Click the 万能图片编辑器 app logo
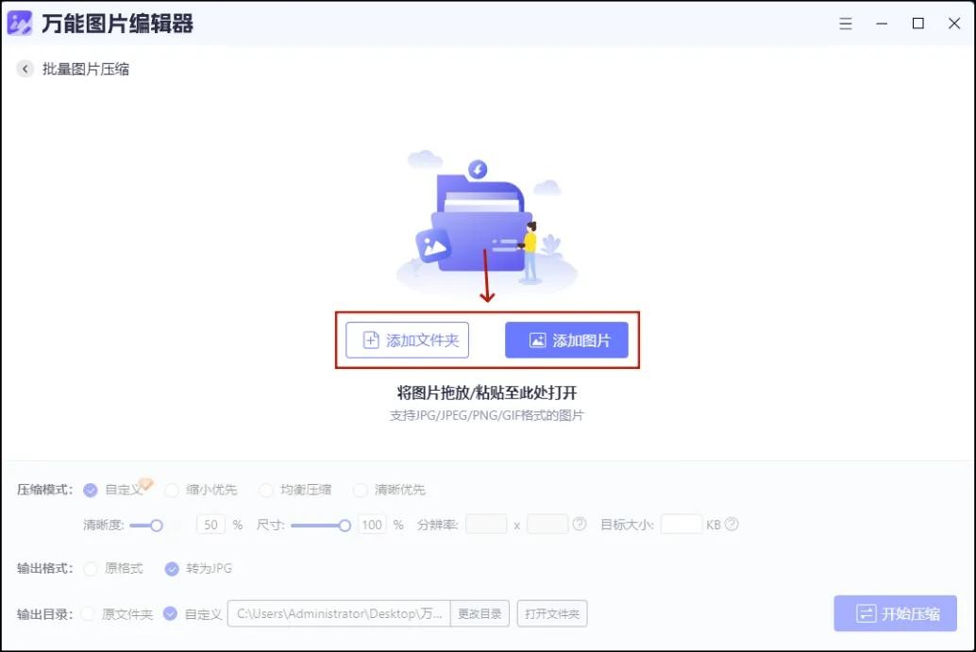The width and height of the screenshot is (976, 652). pyautogui.click(x=20, y=24)
